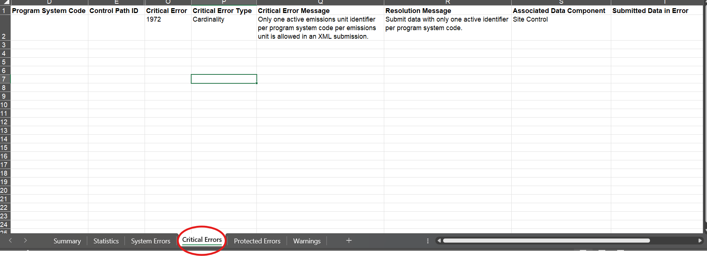Select column S header
Viewport: 707px width, 256px height.
(x=561, y=2)
